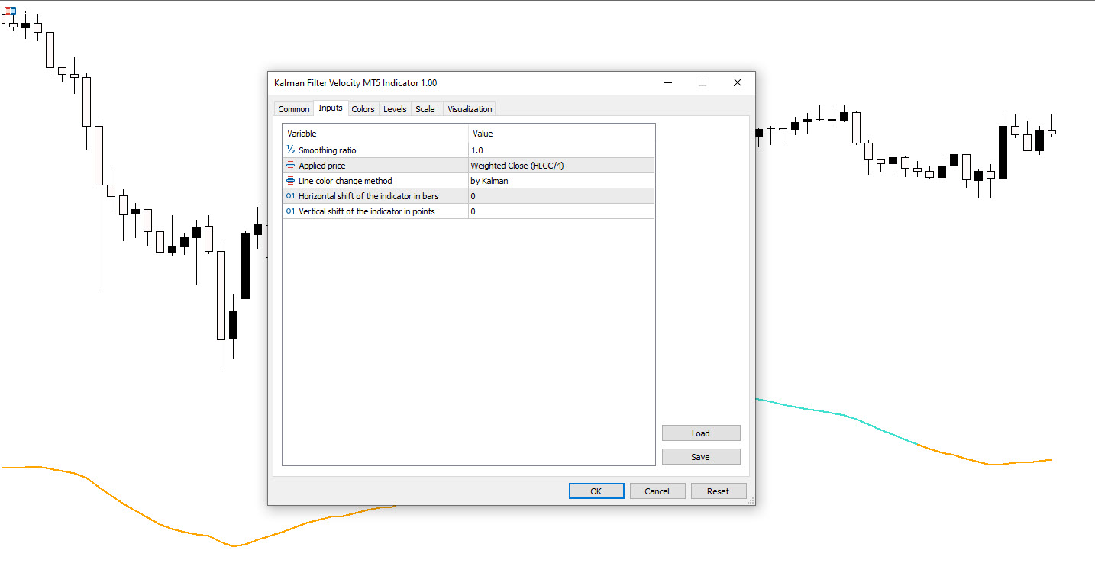Screen dimensions: 1095x576
Task: Open the Visualization tab
Action: pos(470,109)
